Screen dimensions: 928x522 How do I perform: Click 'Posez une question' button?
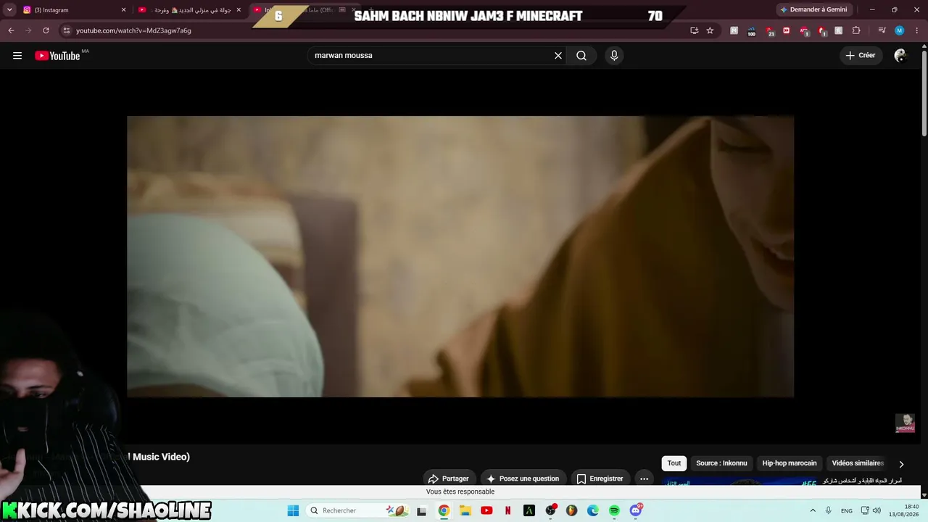coord(523,478)
